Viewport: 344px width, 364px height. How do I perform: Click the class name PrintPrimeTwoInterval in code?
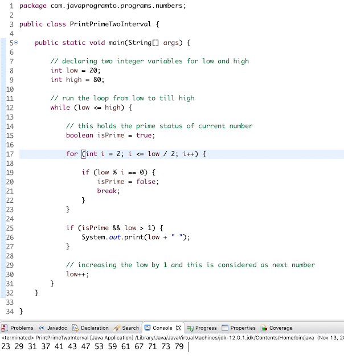110,24
